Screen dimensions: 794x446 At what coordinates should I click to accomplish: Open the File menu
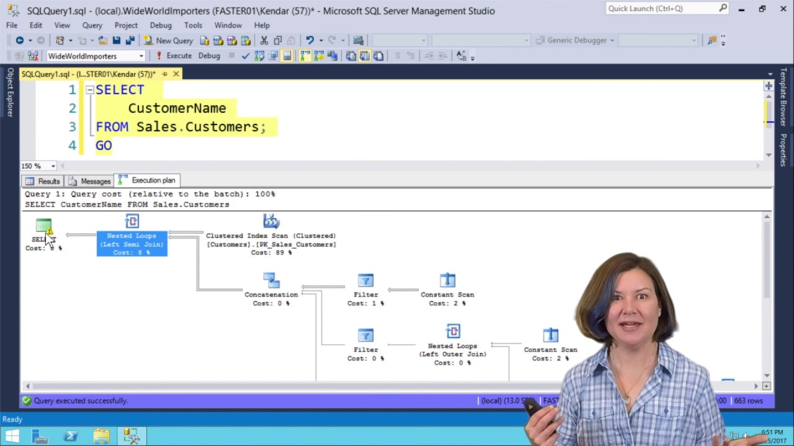coord(12,25)
